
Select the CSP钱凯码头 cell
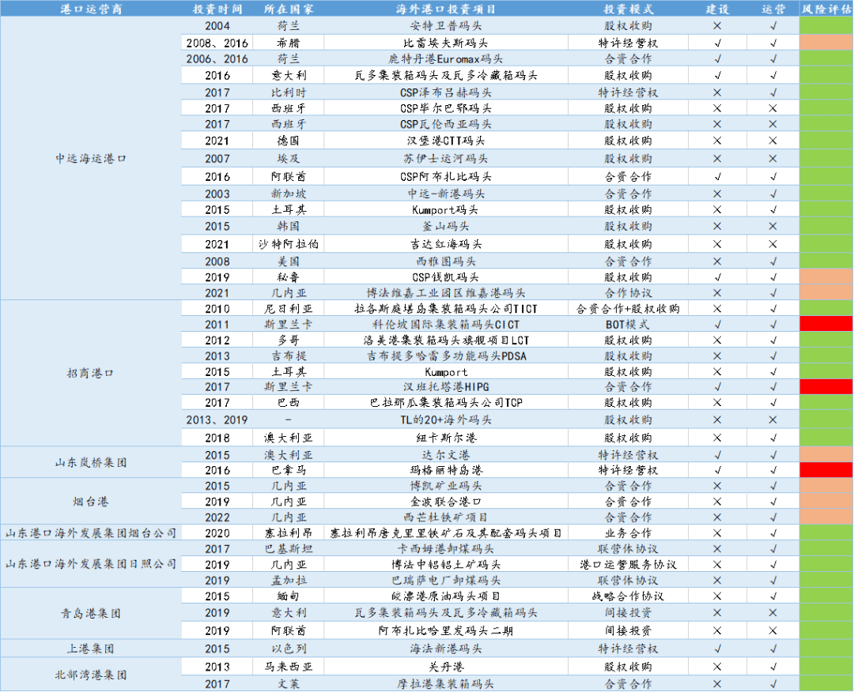click(x=446, y=277)
